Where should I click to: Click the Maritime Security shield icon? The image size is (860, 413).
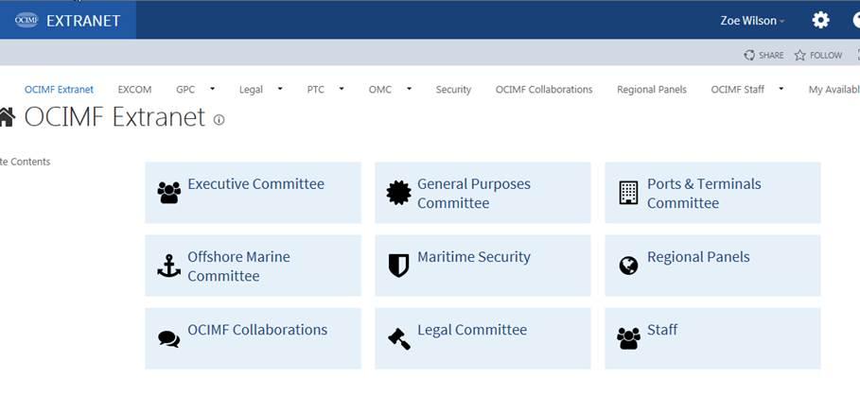[x=398, y=266]
